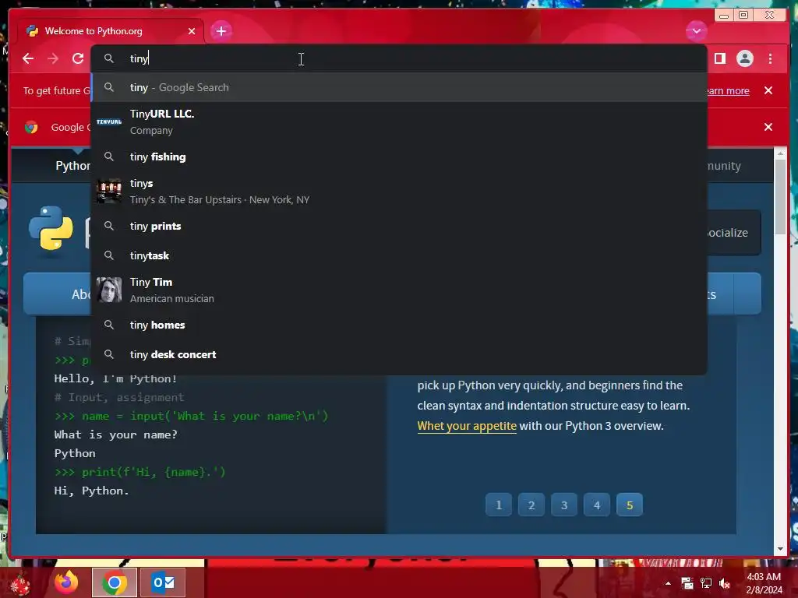Pick the 'tiny fishing' suggestion
Screen dimensions: 798x598
(399, 157)
